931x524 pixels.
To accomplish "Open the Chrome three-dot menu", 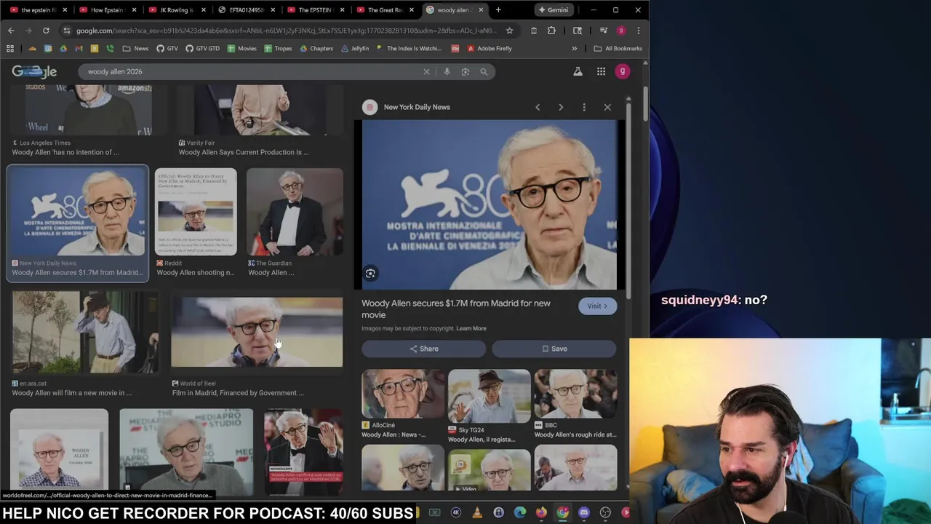I will (x=638, y=31).
